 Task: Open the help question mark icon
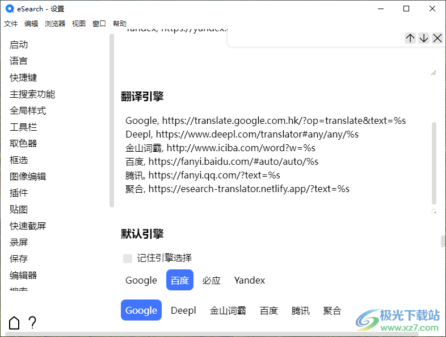coord(32,323)
